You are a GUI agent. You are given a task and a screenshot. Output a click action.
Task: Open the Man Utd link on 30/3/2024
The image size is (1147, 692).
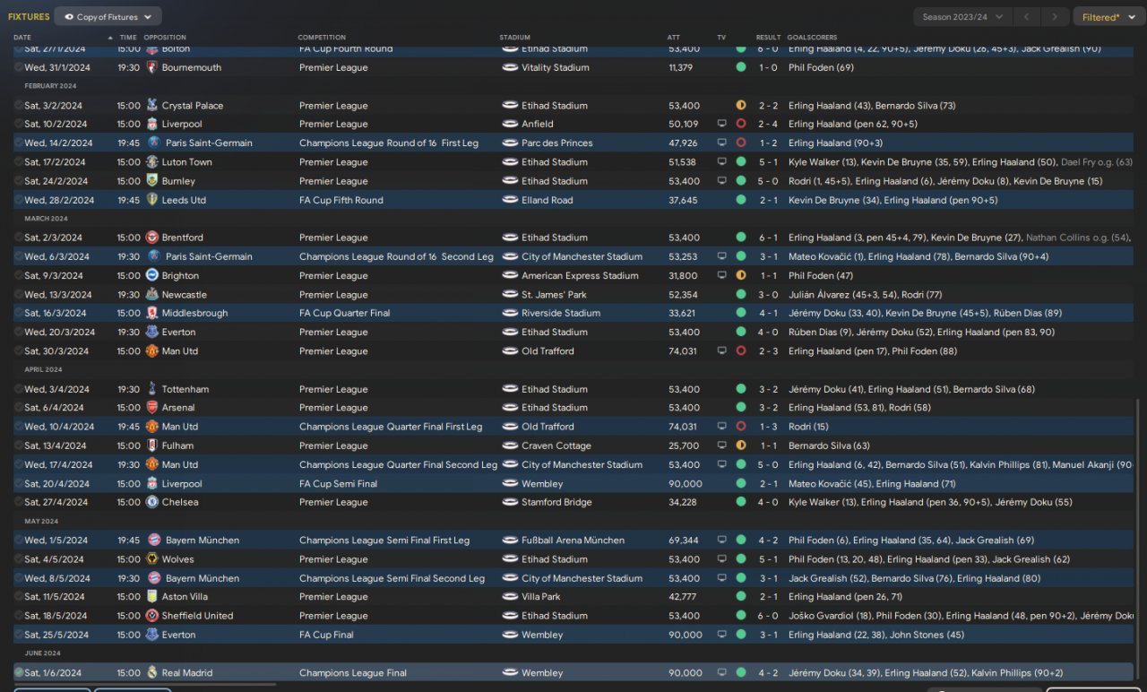(x=180, y=351)
